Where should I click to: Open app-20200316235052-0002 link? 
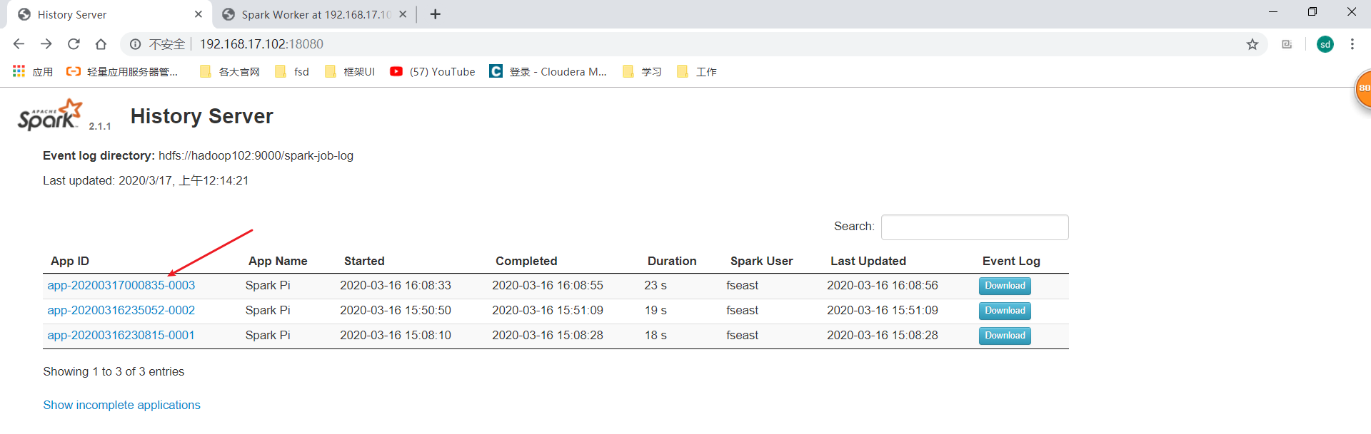[x=121, y=311]
